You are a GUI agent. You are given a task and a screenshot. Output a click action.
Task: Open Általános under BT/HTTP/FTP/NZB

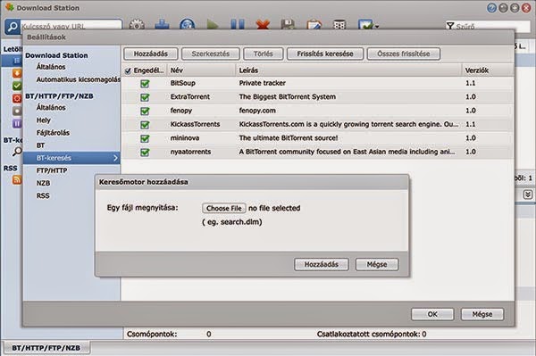(x=51, y=108)
